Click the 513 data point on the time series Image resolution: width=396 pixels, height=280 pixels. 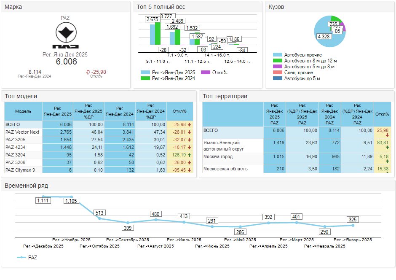pos(100,218)
